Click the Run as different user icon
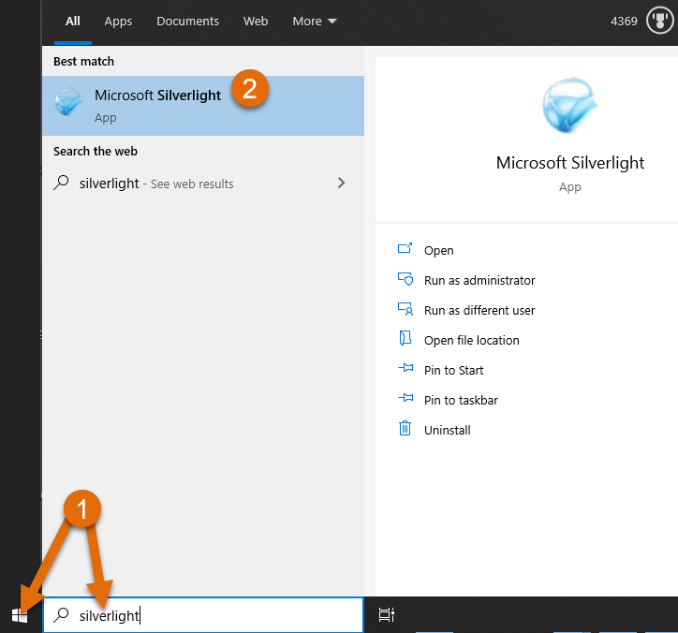678x633 pixels. coord(405,309)
